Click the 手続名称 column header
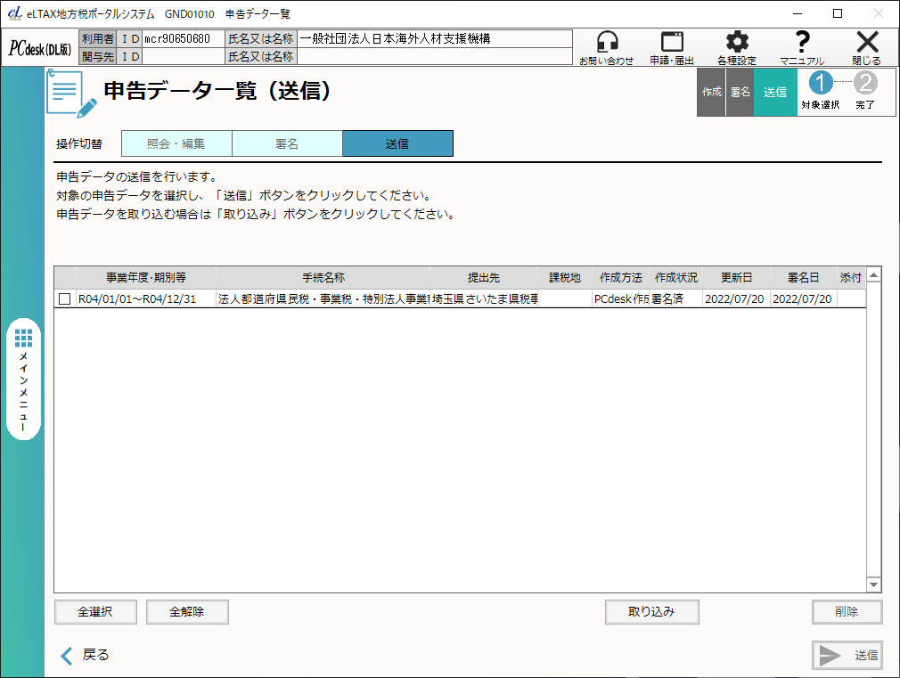The height and width of the screenshot is (678, 900). click(x=323, y=278)
